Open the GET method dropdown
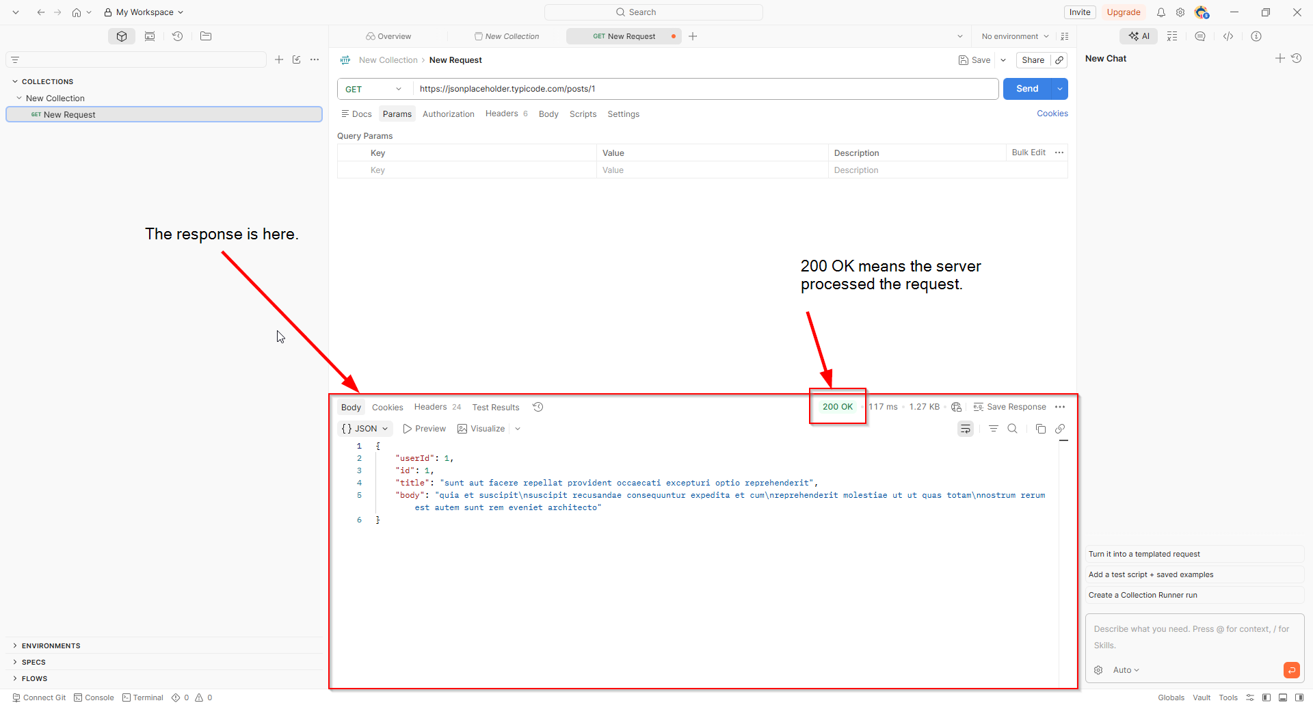The height and width of the screenshot is (705, 1313). coord(375,89)
